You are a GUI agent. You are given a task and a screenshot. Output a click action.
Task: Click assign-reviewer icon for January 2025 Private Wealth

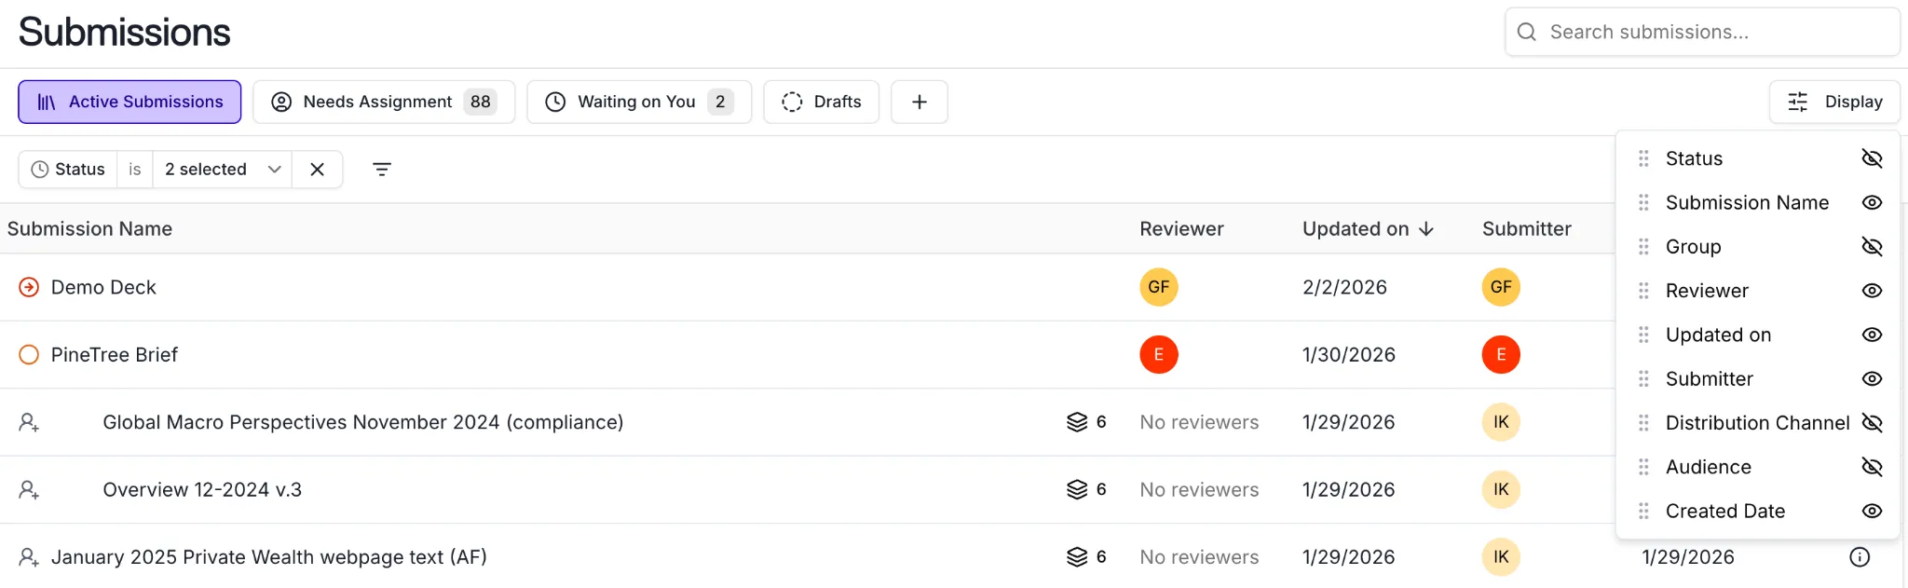tap(29, 557)
